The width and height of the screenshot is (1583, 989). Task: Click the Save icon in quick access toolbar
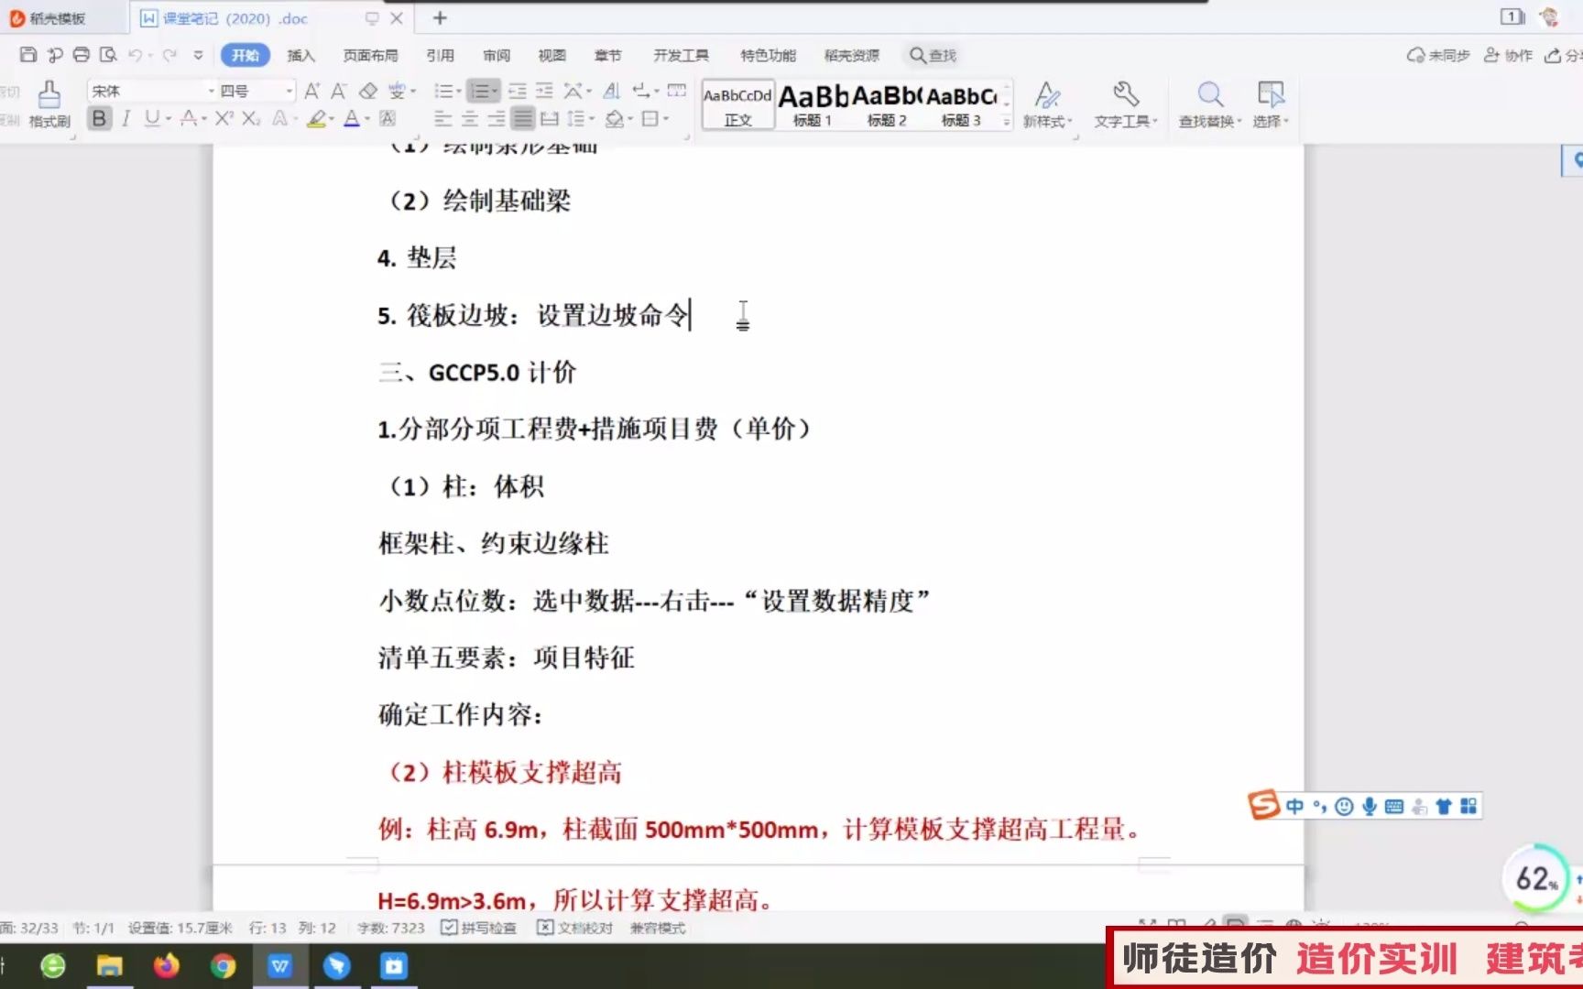tap(28, 55)
